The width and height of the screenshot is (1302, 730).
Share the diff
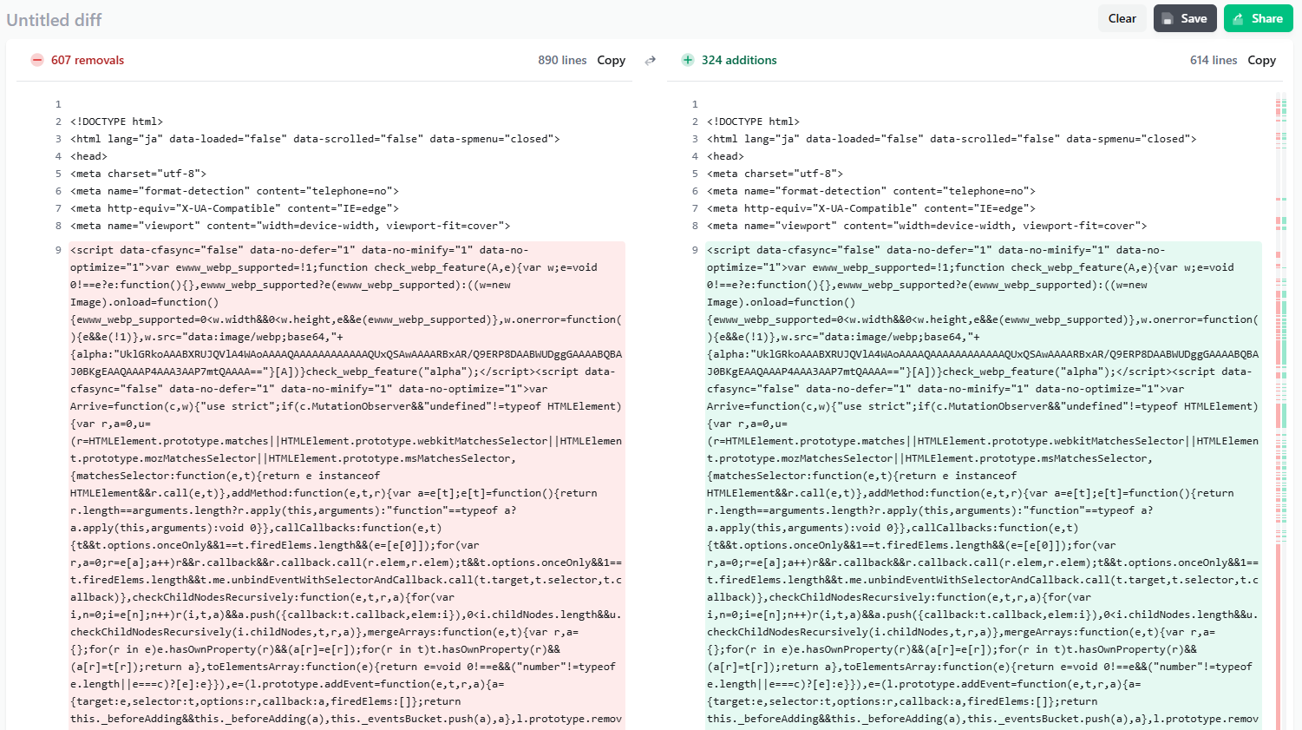pos(1258,18)
